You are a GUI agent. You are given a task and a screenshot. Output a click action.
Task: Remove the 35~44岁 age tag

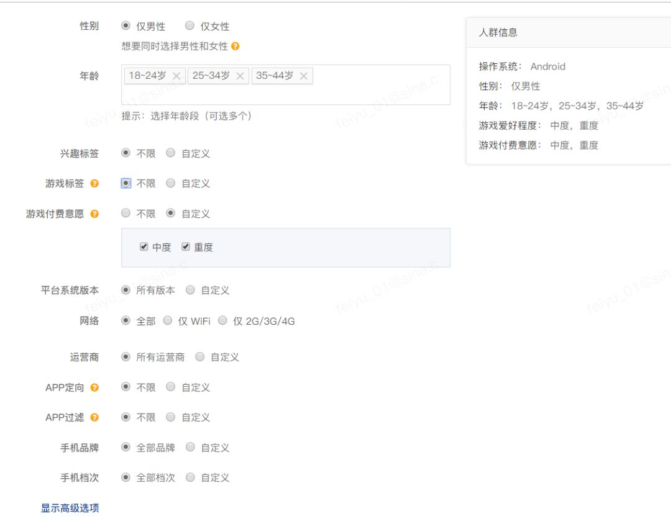click(304, 76)
